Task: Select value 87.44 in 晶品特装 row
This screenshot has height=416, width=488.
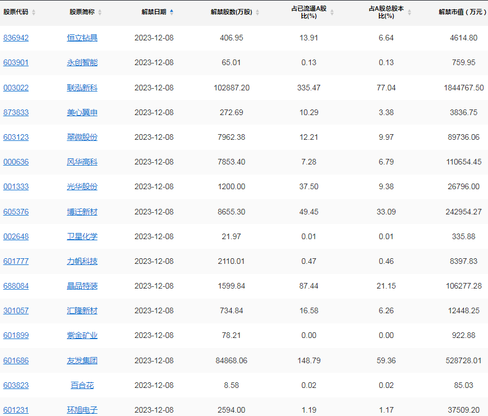Action: coord(309,286)
